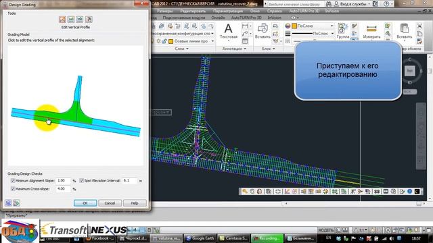Expand the Блок panel

pyautogui.click(x=269, y=49)
